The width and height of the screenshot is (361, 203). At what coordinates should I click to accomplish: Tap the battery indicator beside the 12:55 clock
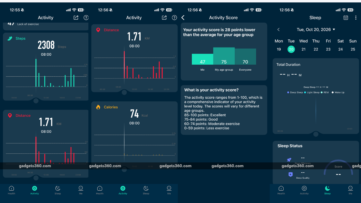80,10
